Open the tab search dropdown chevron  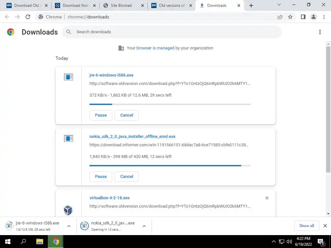pyautogui.click(x=279, y=5)
